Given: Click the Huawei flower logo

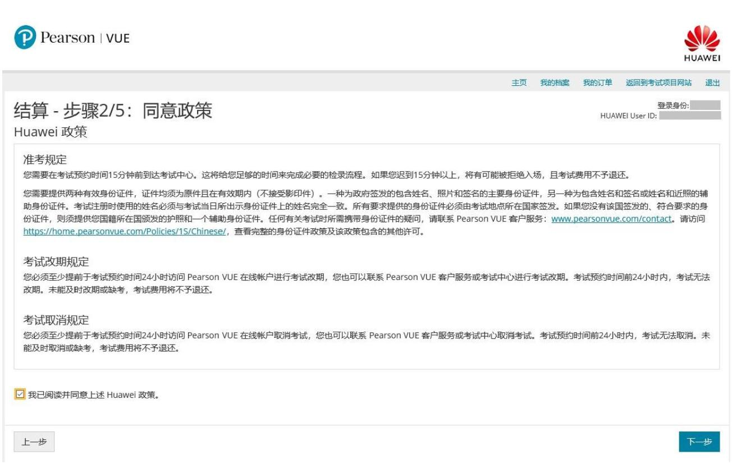Looking at the screenshot, I should click(702, 39).
